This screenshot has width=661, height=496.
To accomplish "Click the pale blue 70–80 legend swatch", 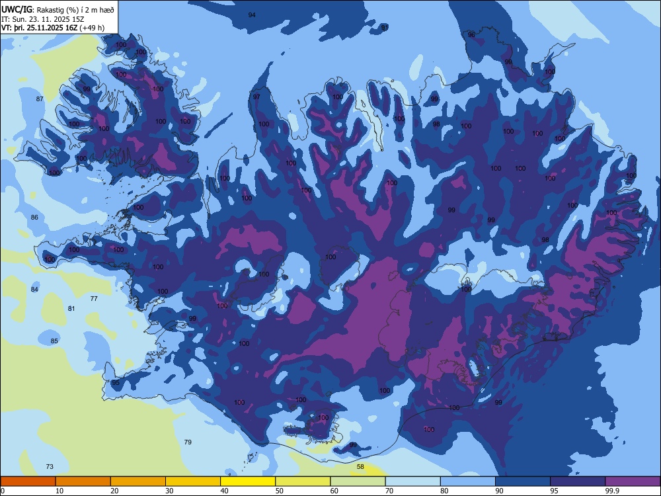I will point(413,481).
